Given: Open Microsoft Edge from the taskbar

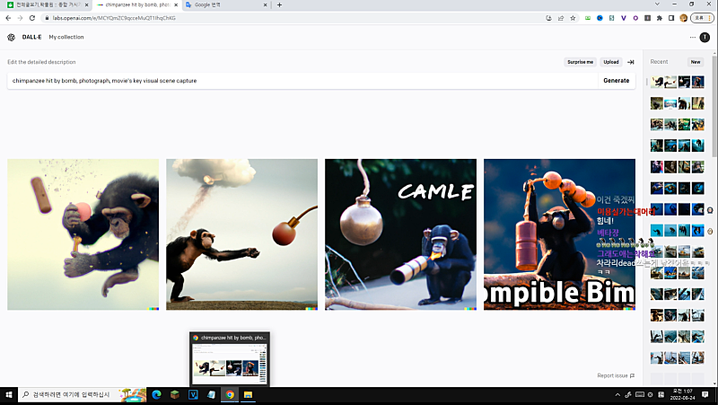Looking at the screenshot, I should 156,394.
